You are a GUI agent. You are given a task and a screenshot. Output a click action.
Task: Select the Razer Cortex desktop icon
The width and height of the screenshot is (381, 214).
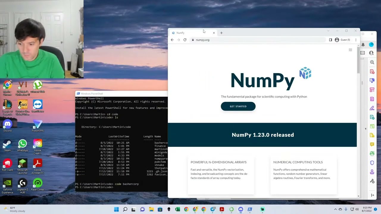[38, 185]
